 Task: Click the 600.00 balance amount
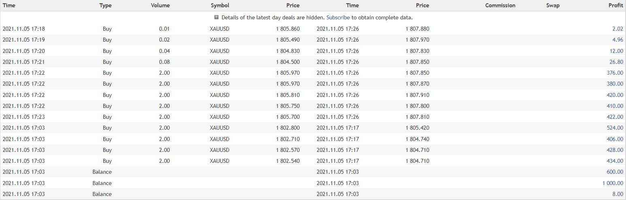point(615,172)
